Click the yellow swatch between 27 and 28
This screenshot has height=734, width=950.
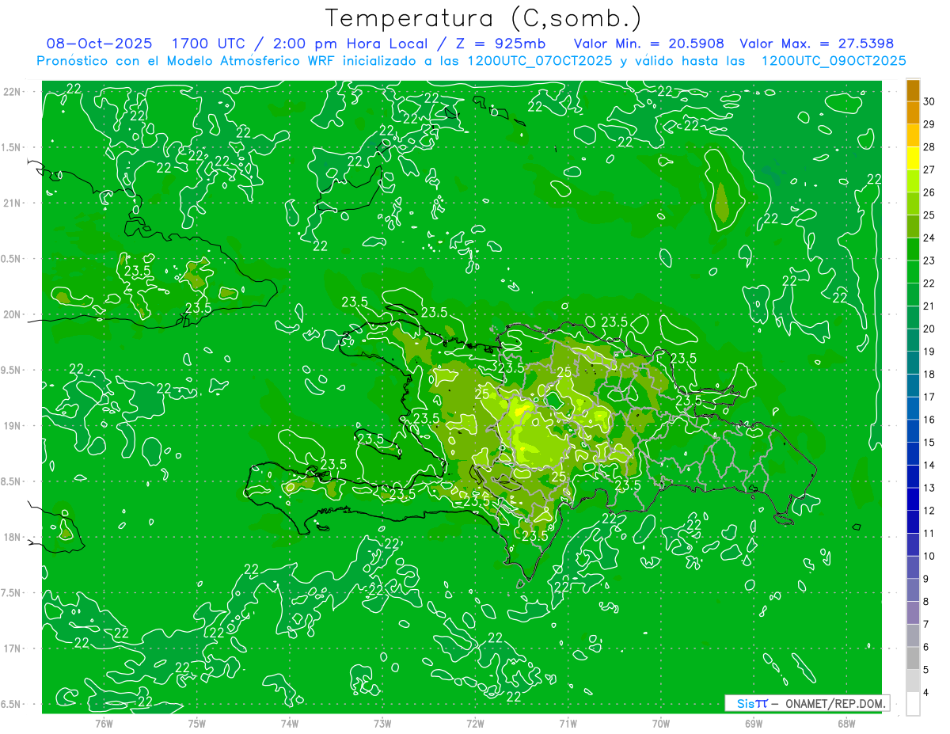[914, 158]
